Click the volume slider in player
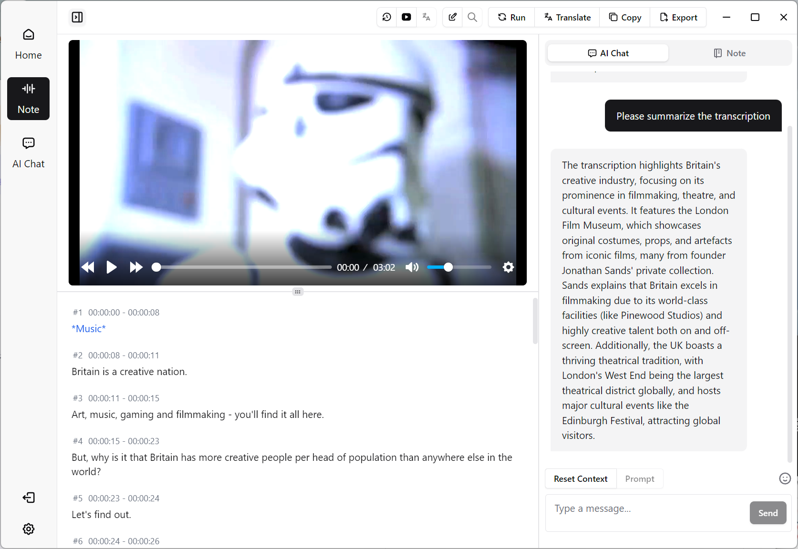Image resolution: width=798 pixels, height=549 pixels. coord(459,267)
